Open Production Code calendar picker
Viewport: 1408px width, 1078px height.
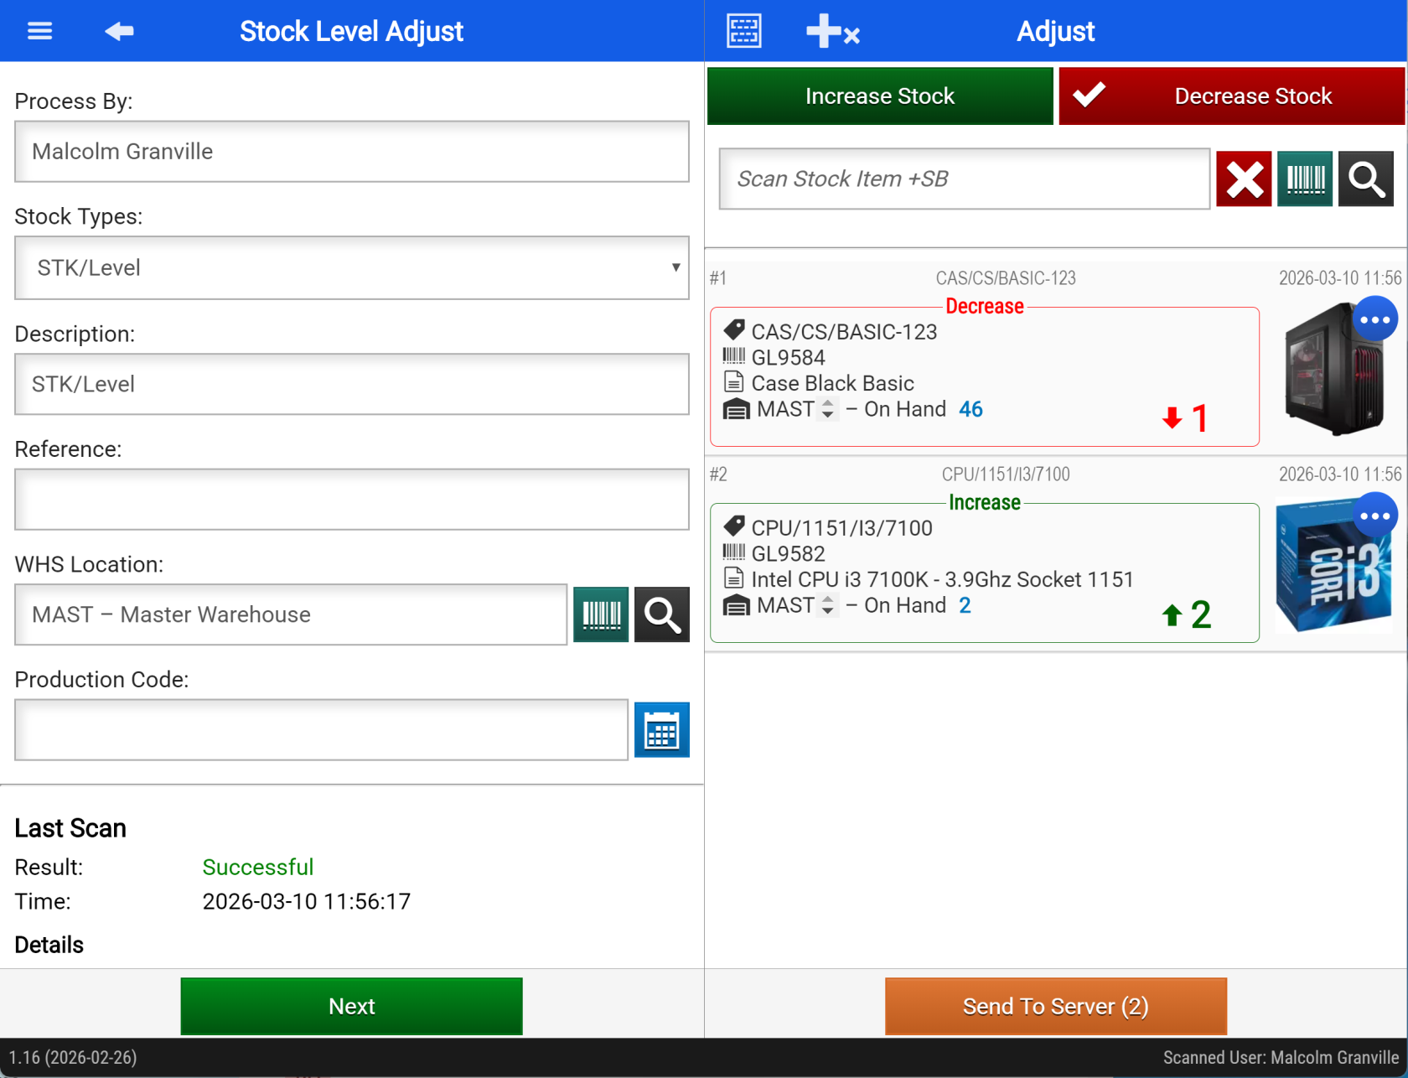pos(662,729)
